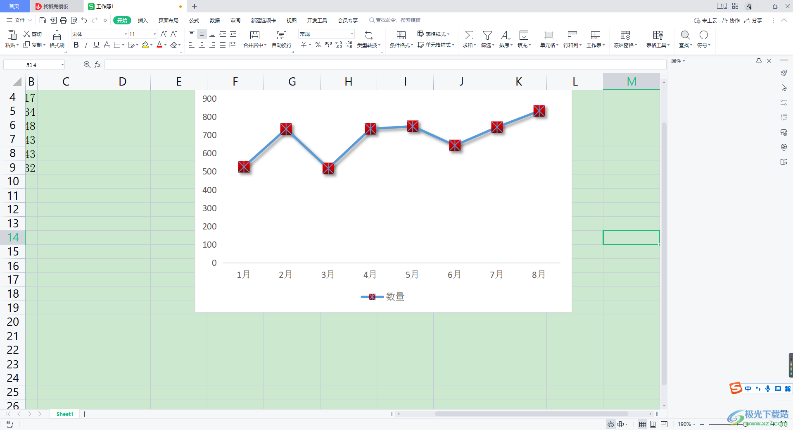
Task: Click the formula bar input field
Action: tap(385, 64)
